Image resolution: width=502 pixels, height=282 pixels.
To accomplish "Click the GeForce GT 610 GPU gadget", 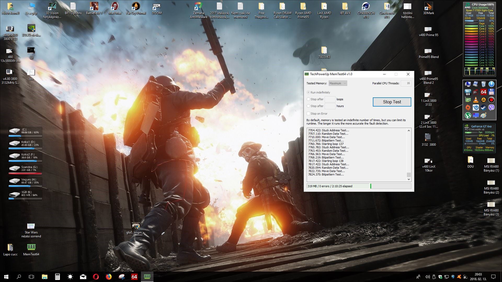I will pyautogui.click(x=479, y=138).
